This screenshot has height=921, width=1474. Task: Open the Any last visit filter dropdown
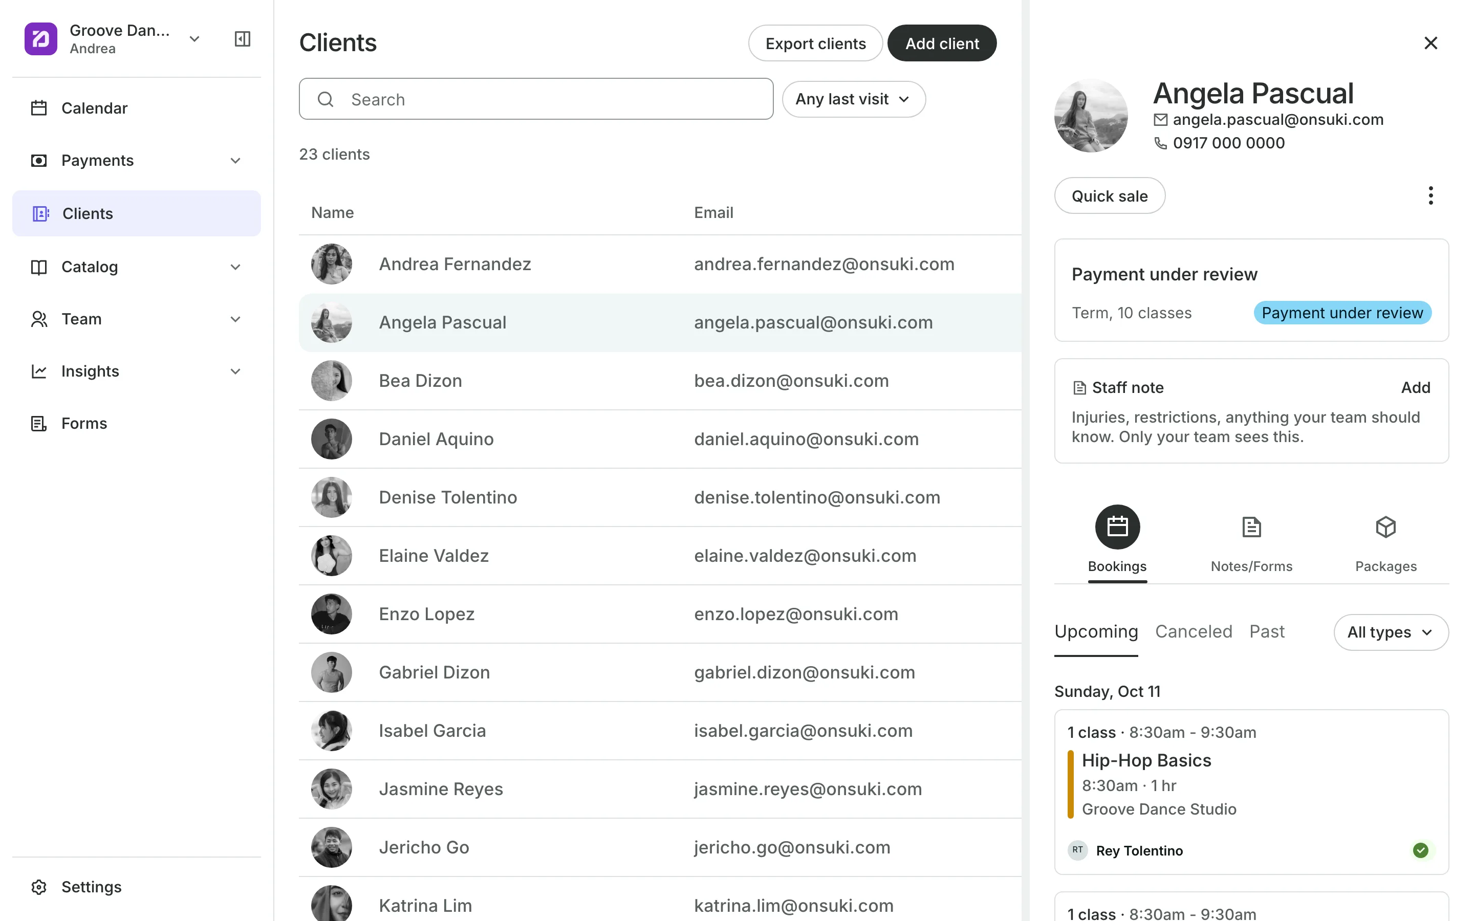[x=853, y=99]
